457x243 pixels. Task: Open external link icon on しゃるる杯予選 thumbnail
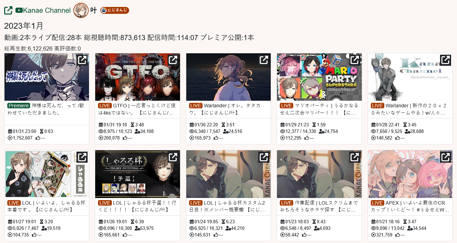[173, 157]
